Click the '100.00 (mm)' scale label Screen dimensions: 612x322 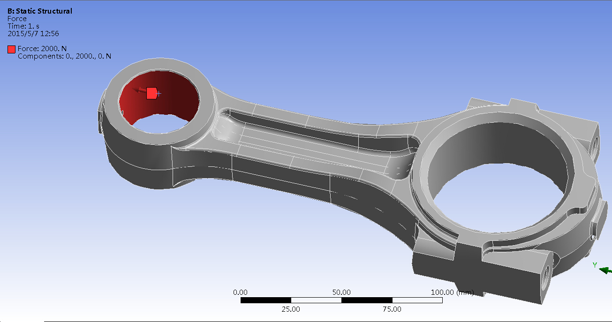pos(452,292)
